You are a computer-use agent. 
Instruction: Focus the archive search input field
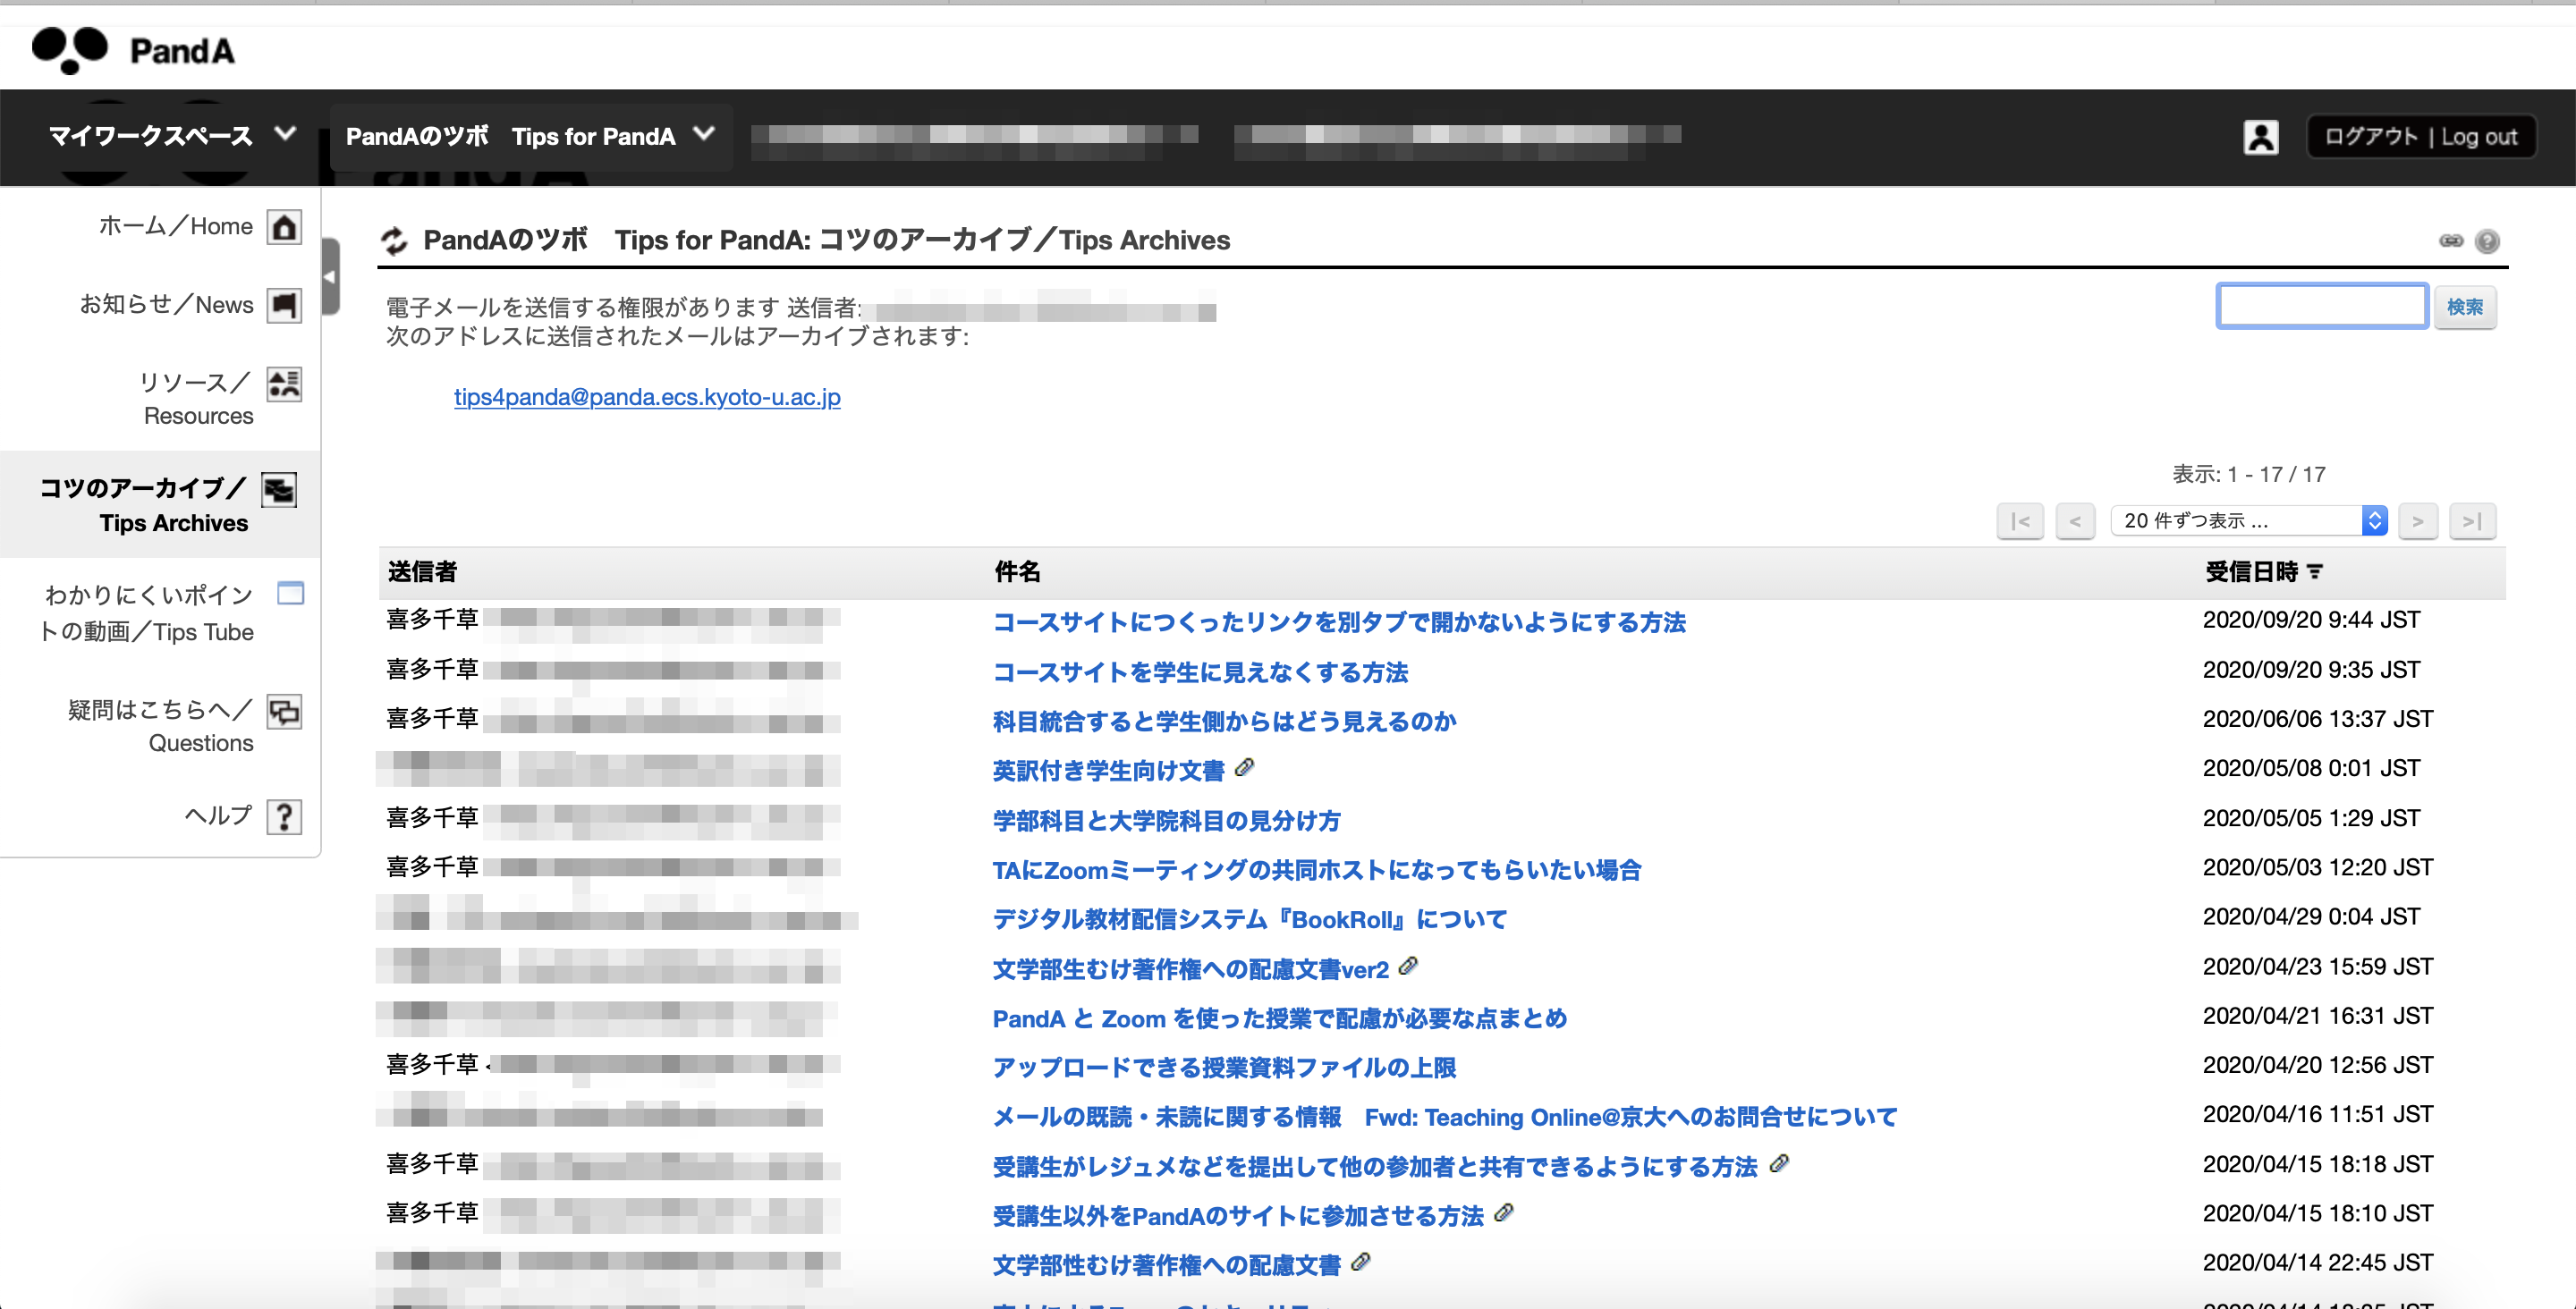tap(2322, 306)
